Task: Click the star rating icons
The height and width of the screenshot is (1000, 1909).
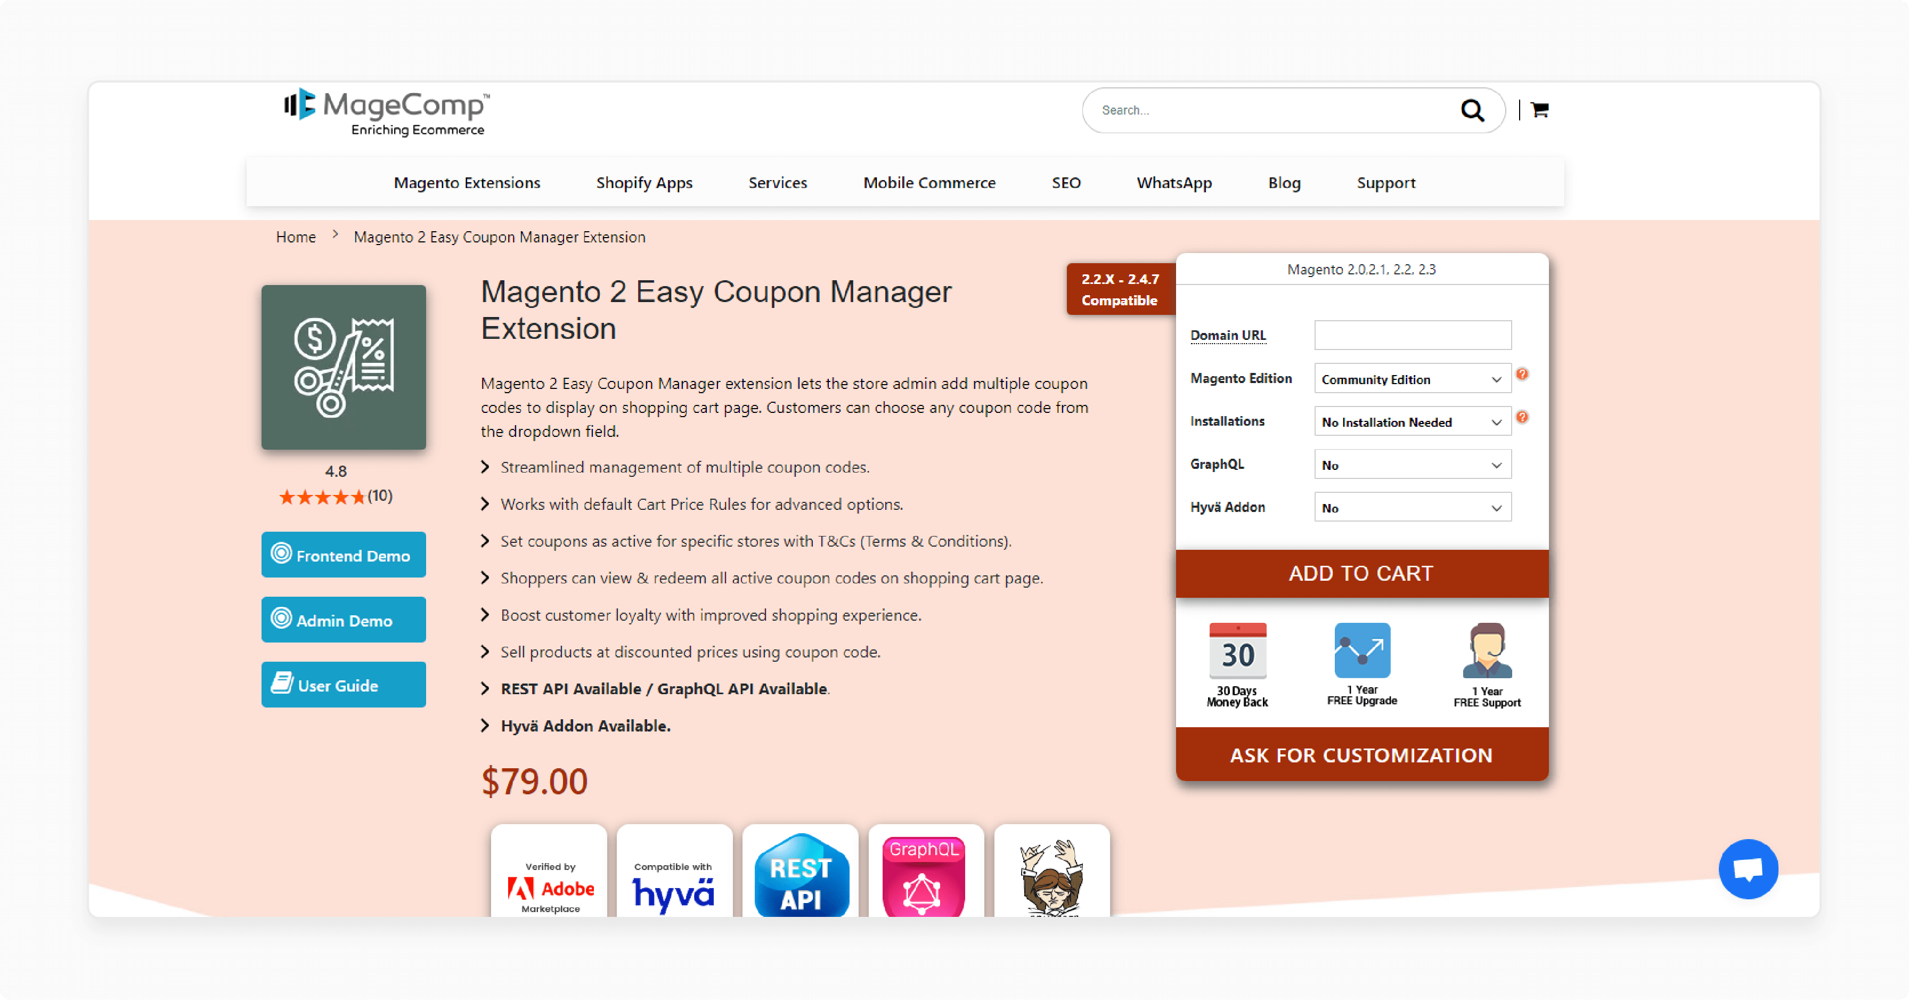Action: 322,497
